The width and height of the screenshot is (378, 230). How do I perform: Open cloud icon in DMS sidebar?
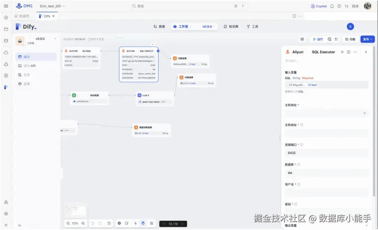tap(6, 52)
